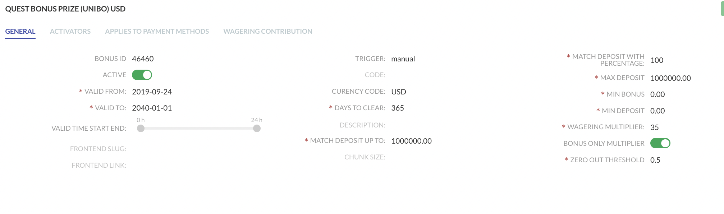This screenshot has height=214, width=724.
Task: Toggle the ACTIVE switch off
Action: click(x=143, y=75)
